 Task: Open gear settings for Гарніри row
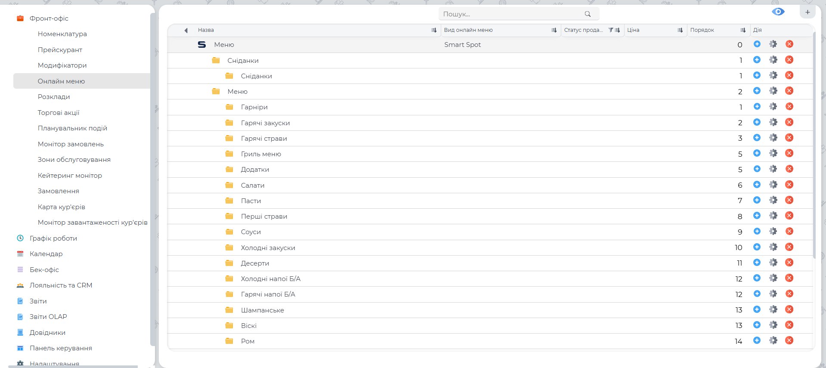[x=773, y=106]
